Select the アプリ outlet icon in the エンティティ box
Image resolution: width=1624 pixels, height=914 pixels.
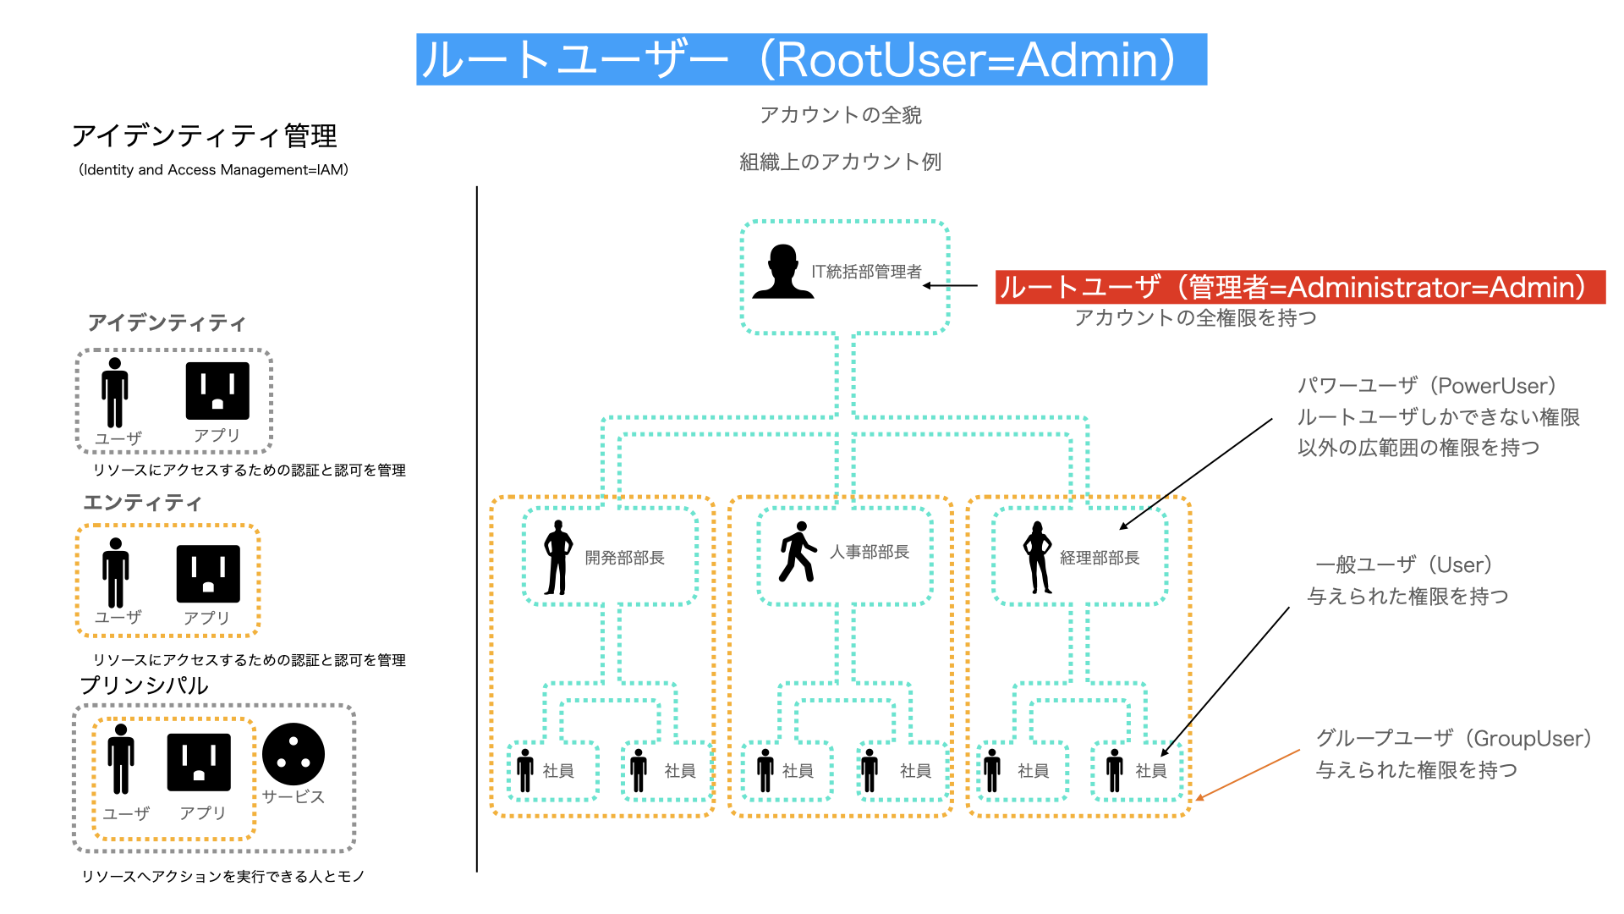[208, 574]
